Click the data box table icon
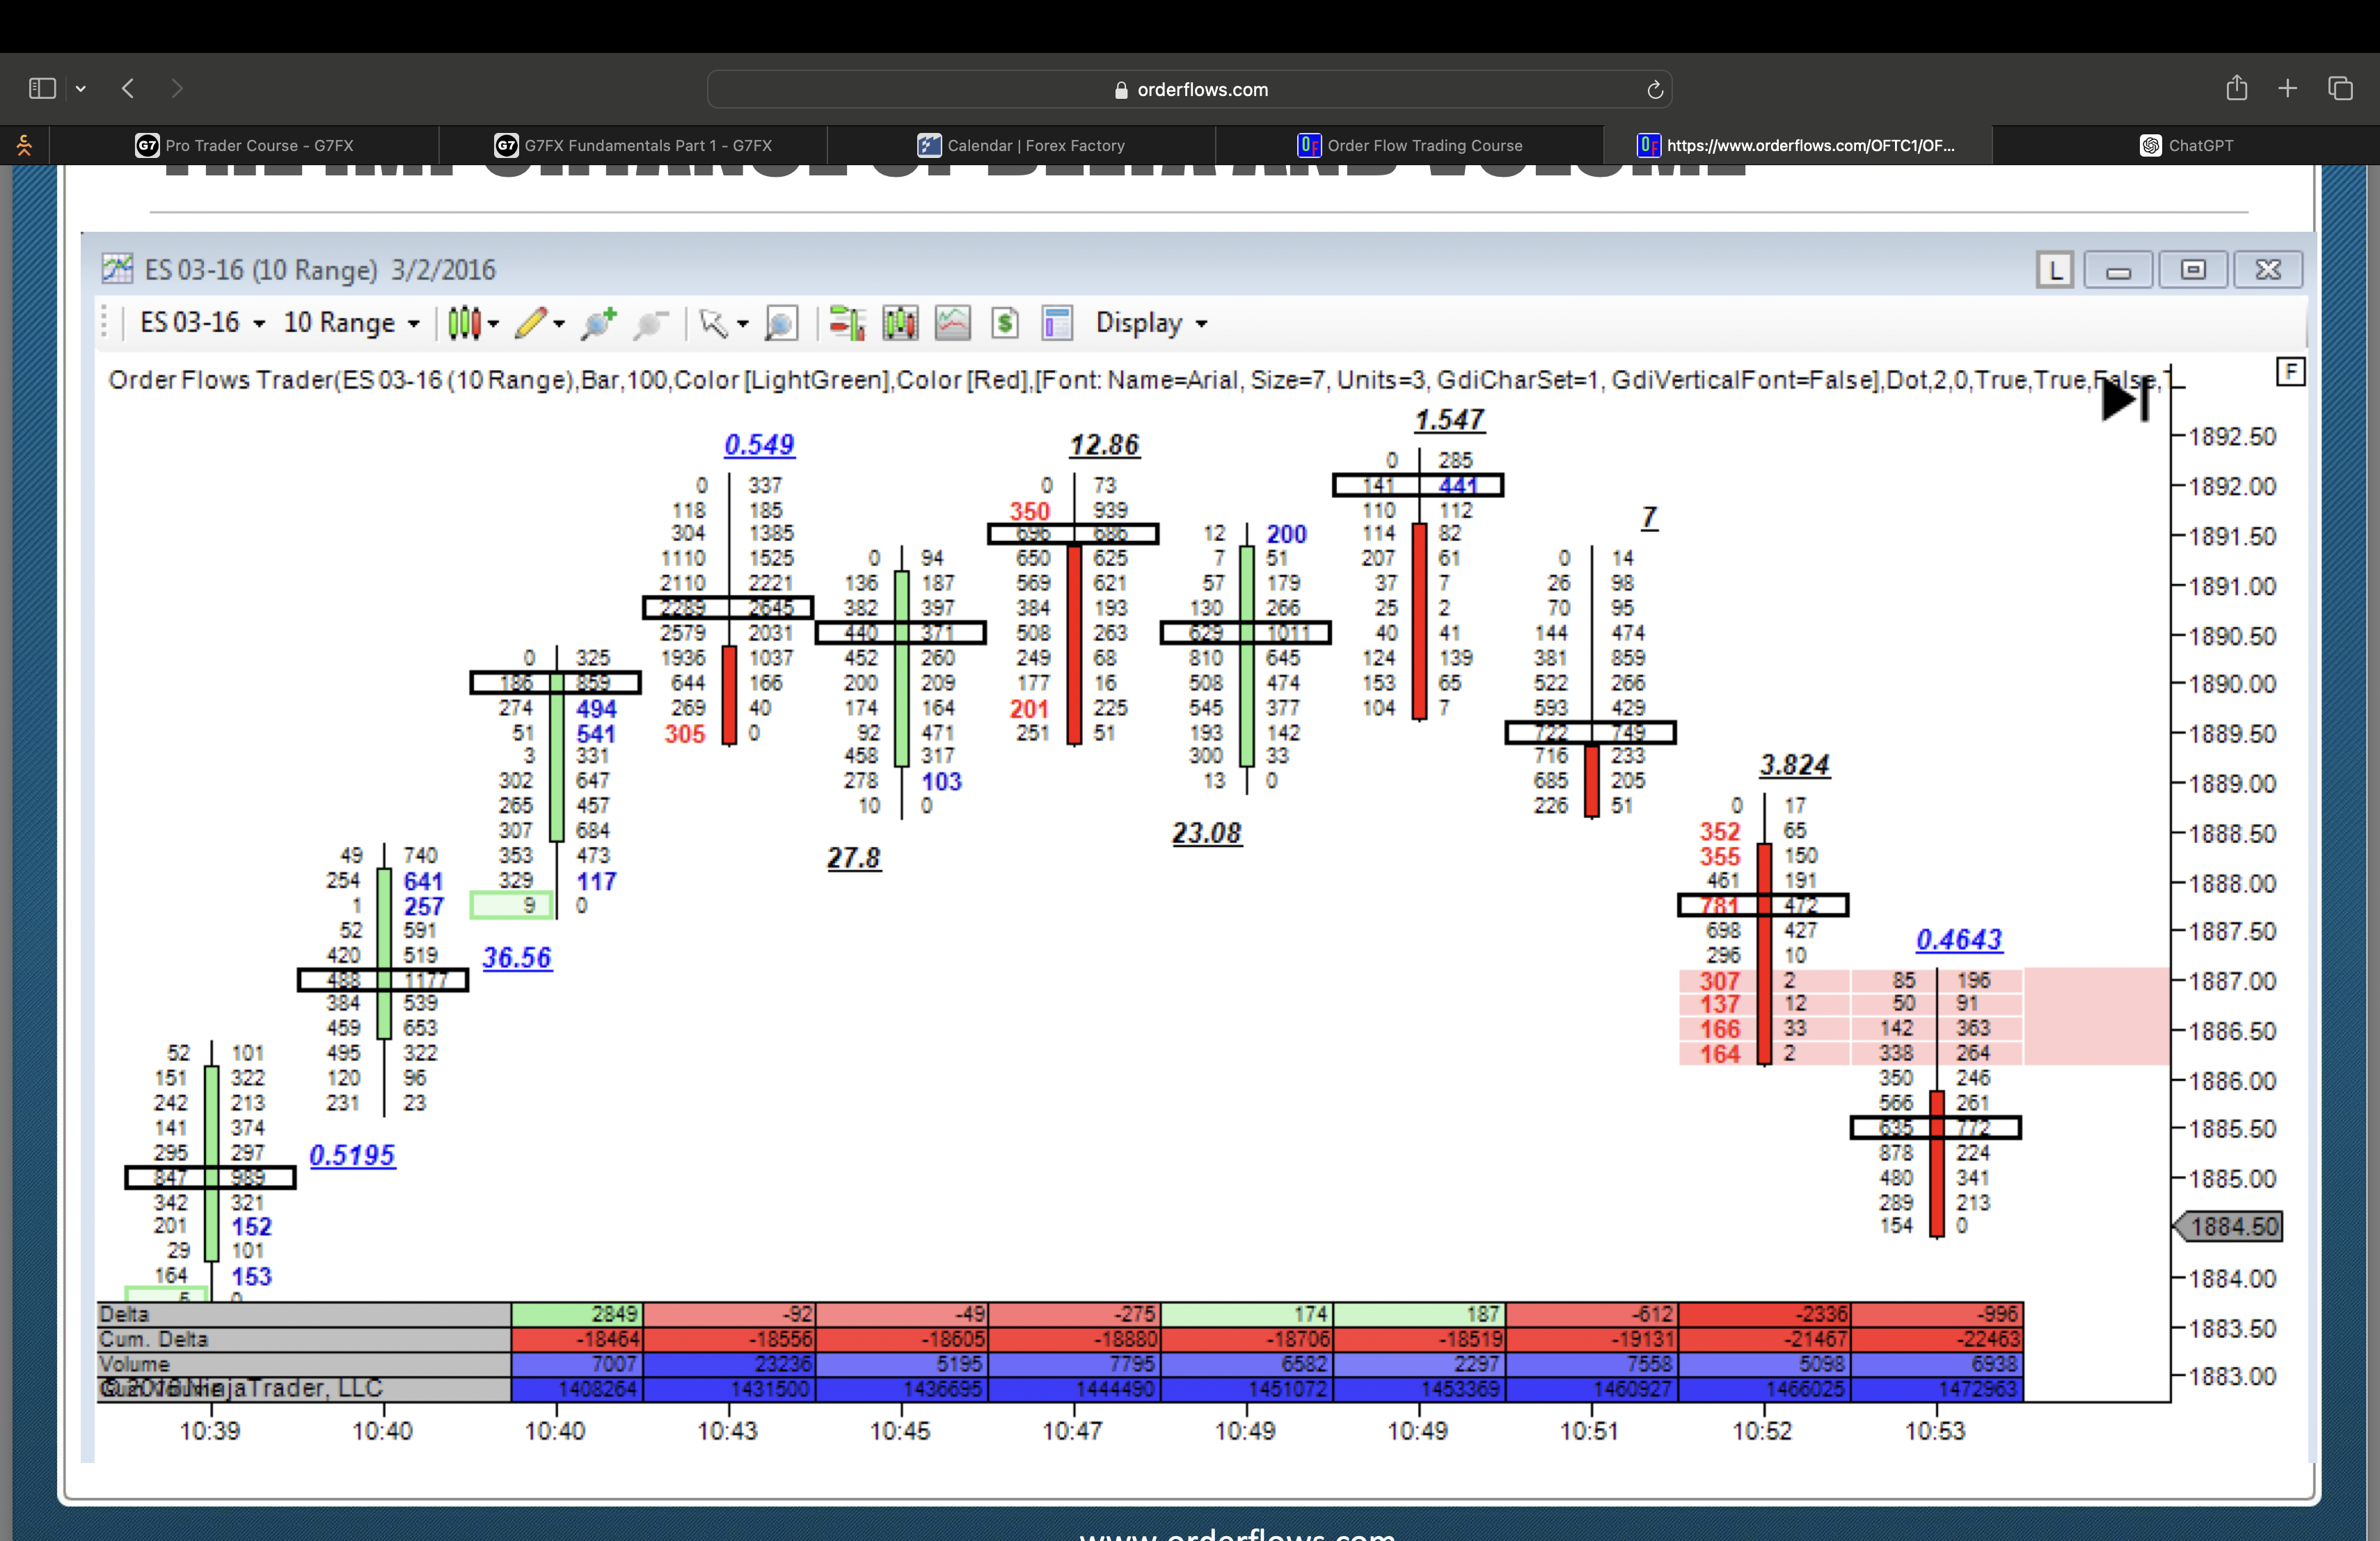Screen dimensions: 2380x1541 click(x=1057, y=323)
